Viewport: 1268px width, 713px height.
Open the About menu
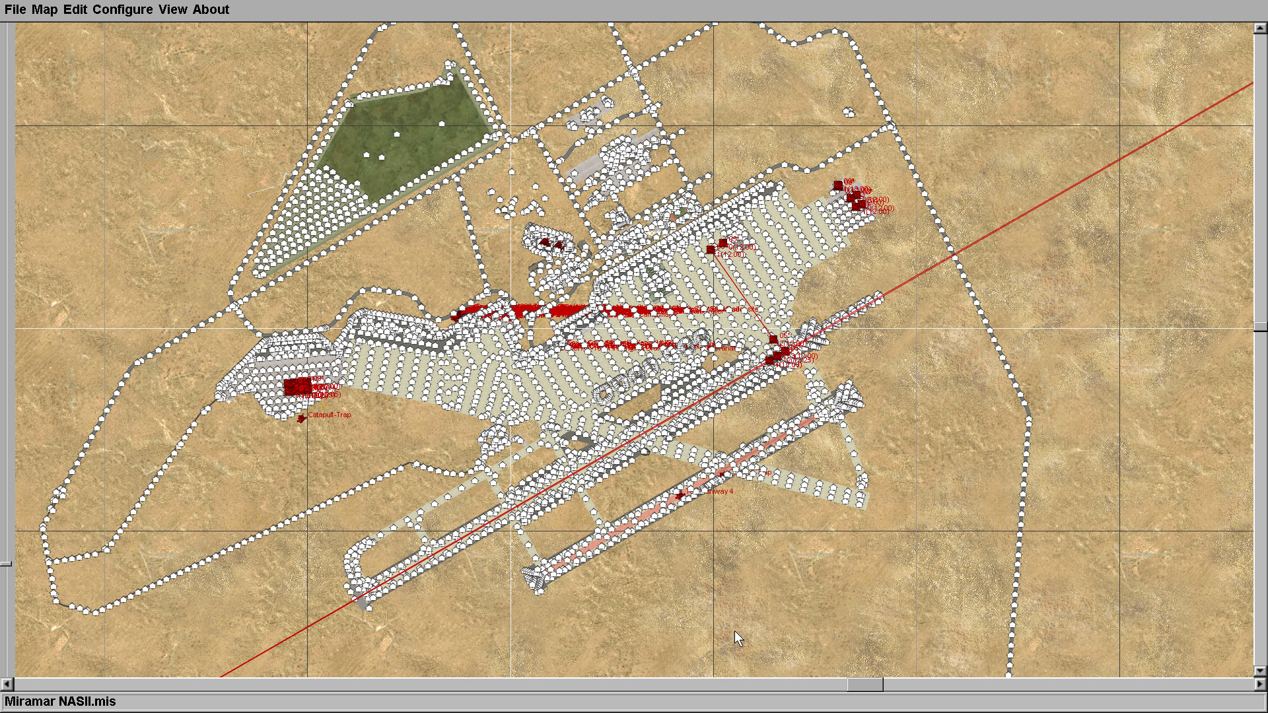coord(211,9)
